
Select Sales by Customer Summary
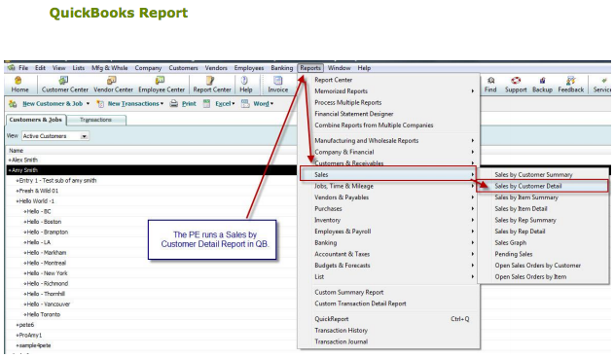(x=533, y=175)
